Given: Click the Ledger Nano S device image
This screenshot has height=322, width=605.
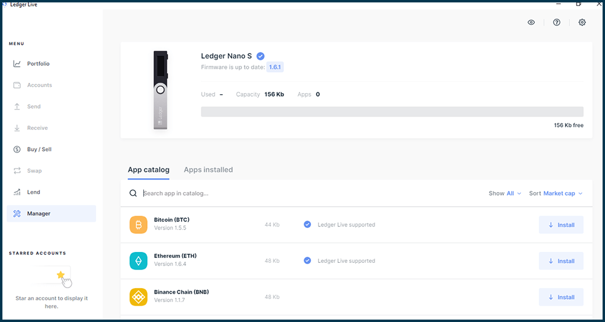Looking at the screenshot, I should pyautogui.click(x=160, y=89).
